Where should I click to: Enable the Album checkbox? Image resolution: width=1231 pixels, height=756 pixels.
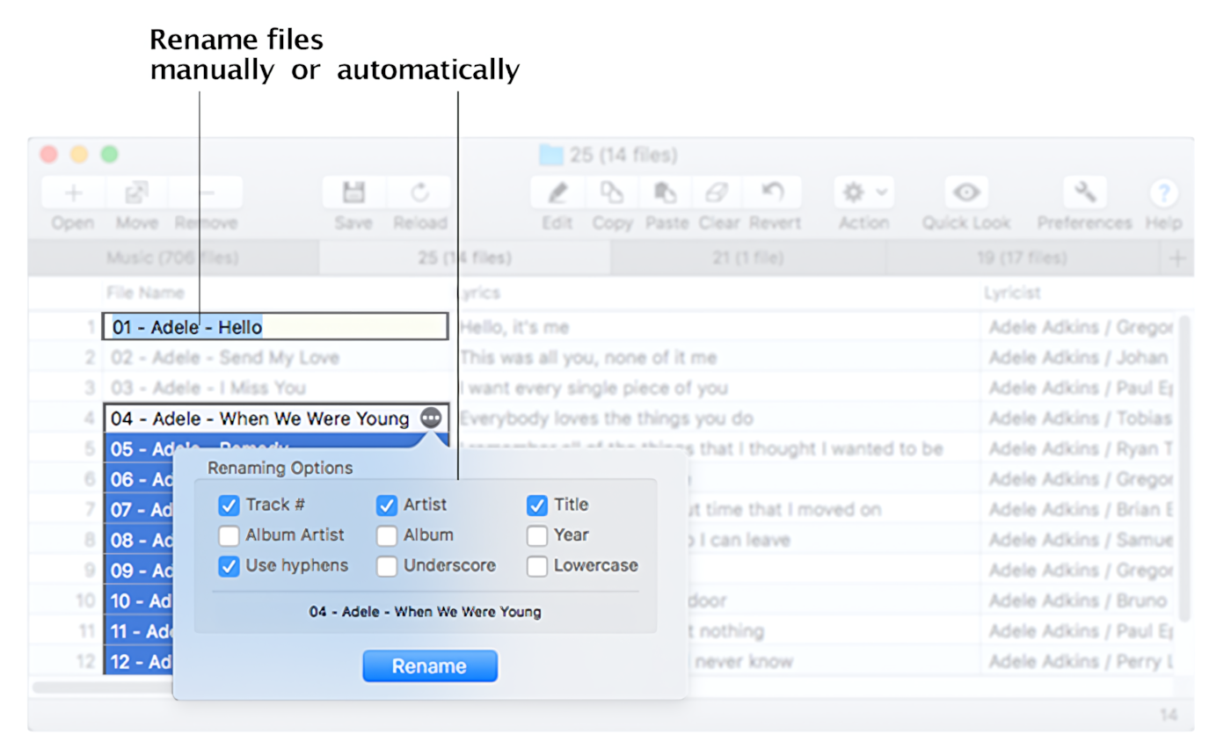click(387, 535)
